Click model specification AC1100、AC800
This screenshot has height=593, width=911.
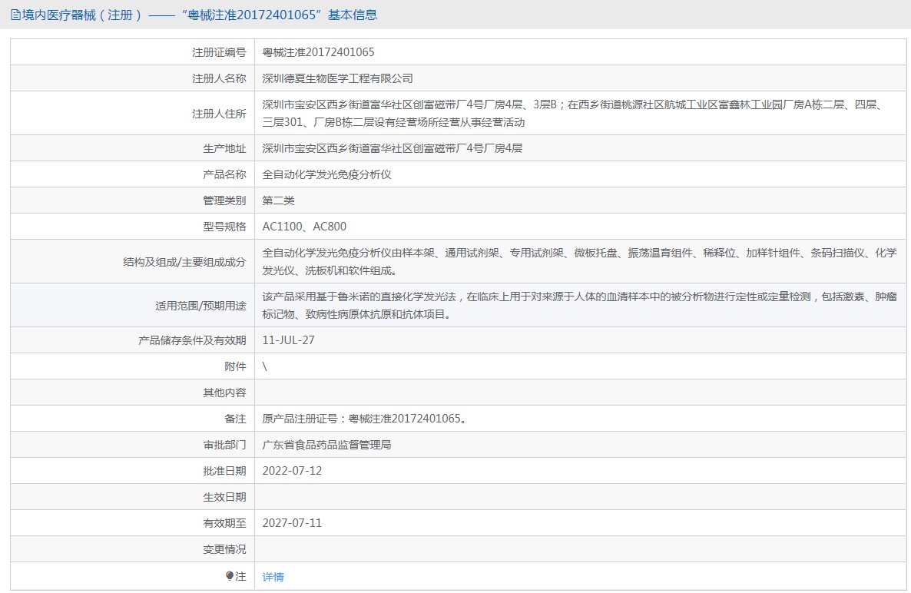tap(304, 227)
